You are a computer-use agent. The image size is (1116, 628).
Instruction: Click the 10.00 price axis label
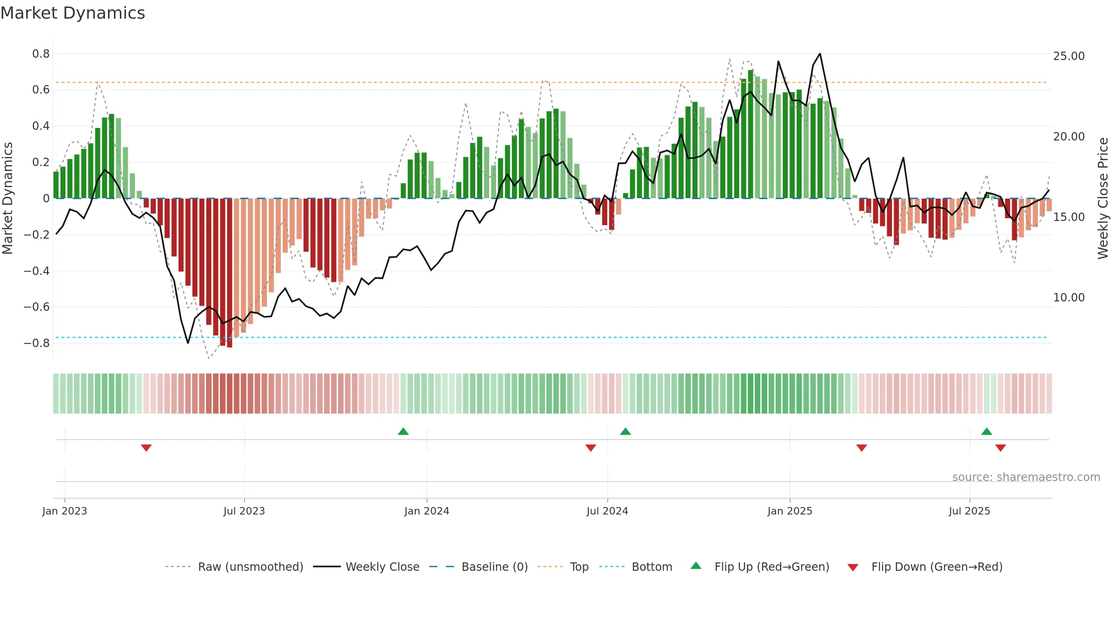pyautogui.click(x=1069, y=298)
